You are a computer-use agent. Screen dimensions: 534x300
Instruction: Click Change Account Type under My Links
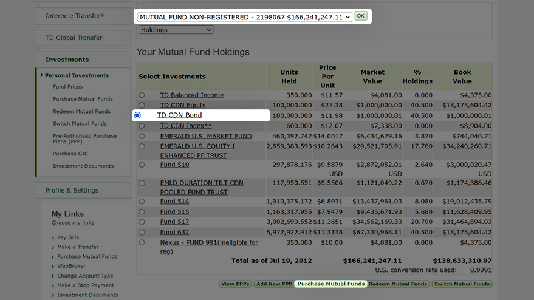tap(85, 276)
